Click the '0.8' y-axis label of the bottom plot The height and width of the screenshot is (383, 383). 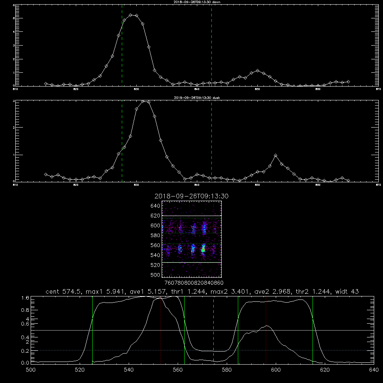[x=25, y=310]
